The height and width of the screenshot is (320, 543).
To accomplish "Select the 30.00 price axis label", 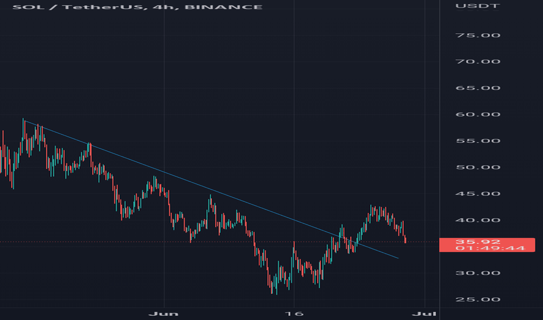I will (478, 273).
